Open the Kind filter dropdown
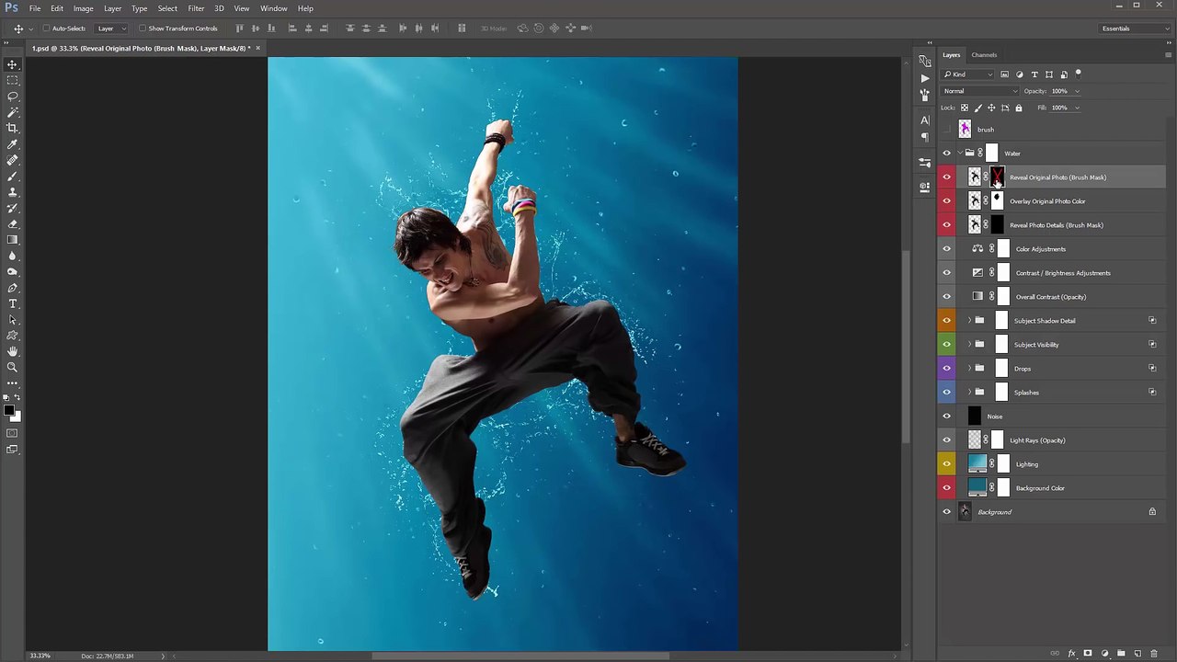This screenshot has width=1177, height=662. click(969, 74)
